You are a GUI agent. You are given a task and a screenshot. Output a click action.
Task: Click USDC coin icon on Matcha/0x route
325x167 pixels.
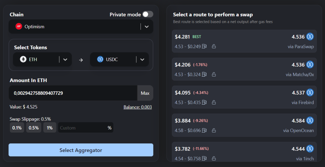pos(310,65)
